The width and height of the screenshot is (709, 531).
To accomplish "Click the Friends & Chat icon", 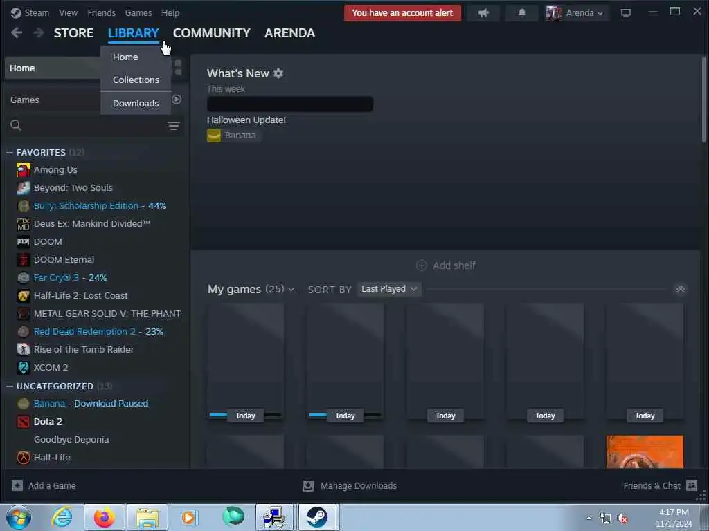I will [x=692, y=485].
